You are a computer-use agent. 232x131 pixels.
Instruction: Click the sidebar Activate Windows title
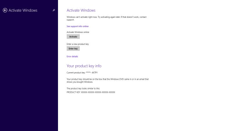point(23,10)
